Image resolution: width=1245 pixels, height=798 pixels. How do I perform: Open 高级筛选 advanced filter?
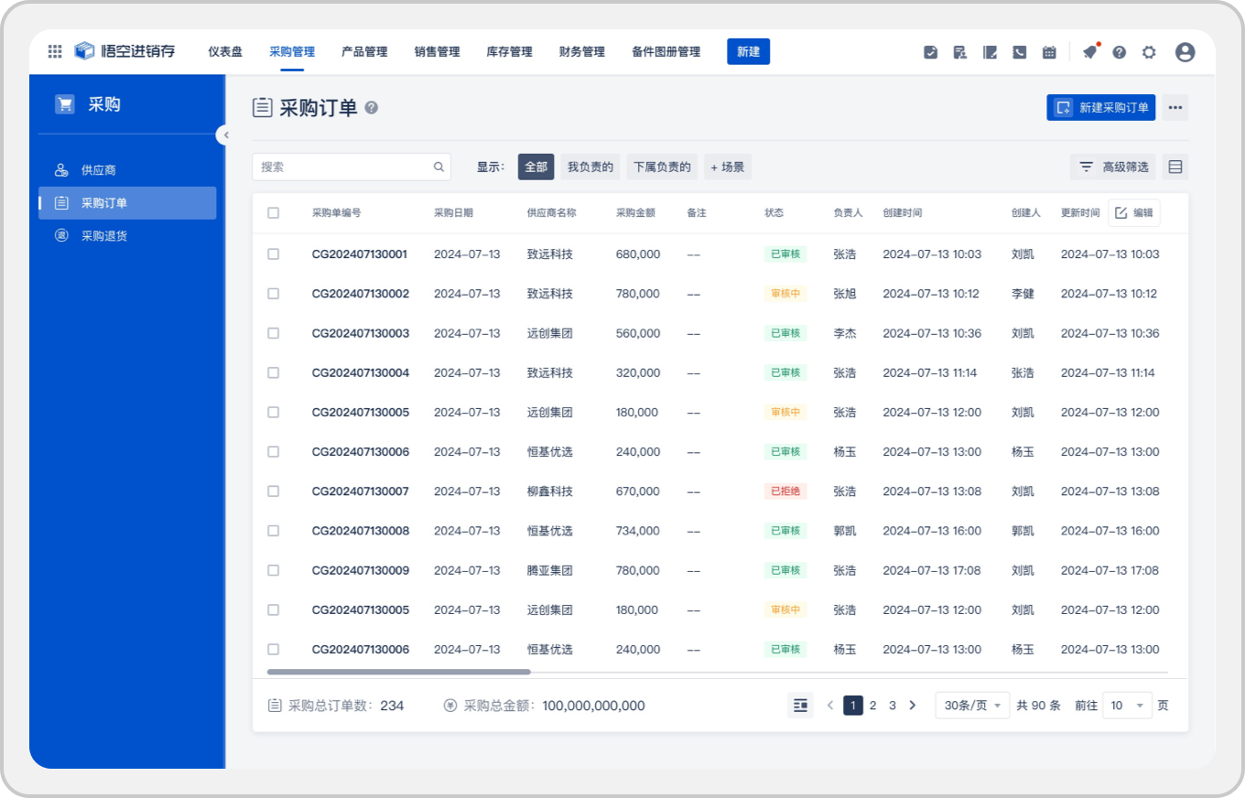1114,167
